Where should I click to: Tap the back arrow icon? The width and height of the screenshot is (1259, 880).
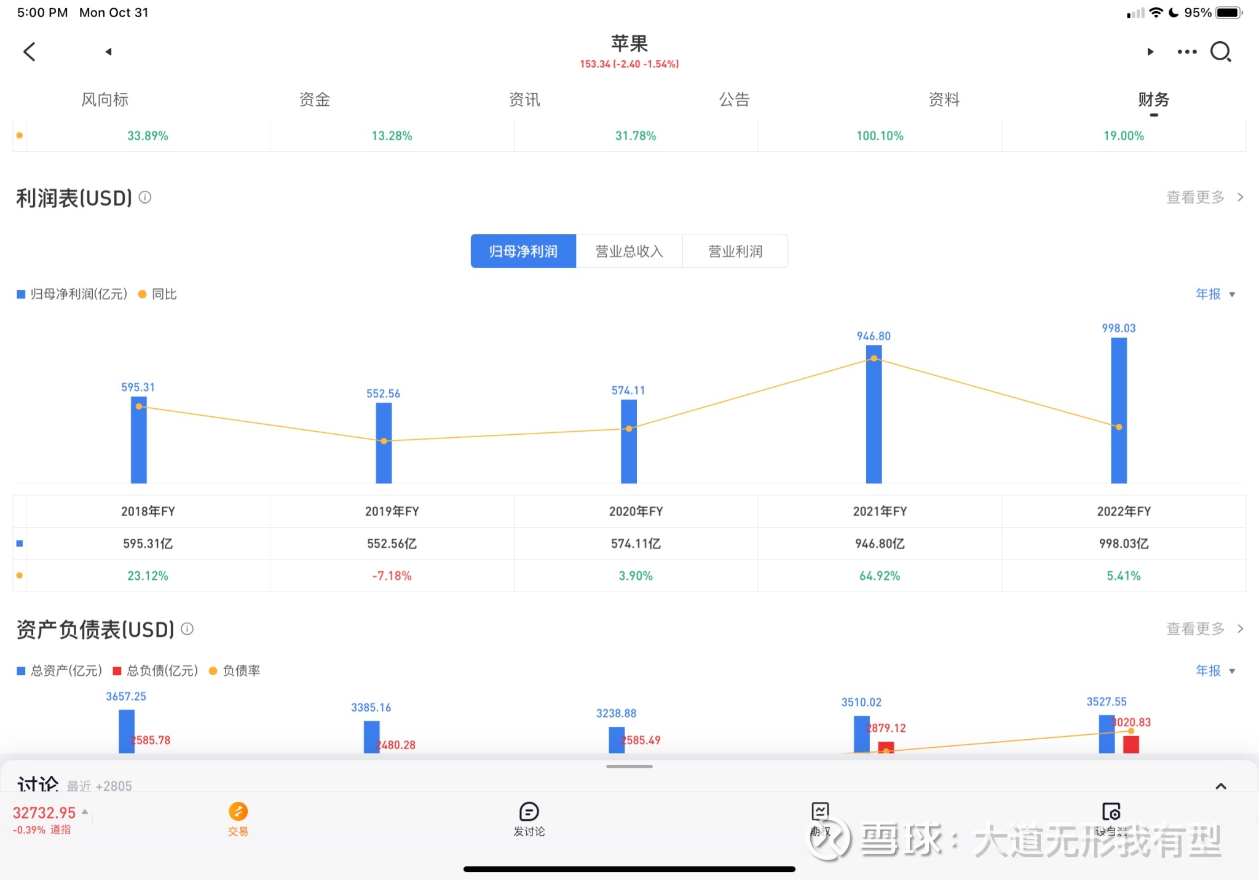(x=29, y=52)
